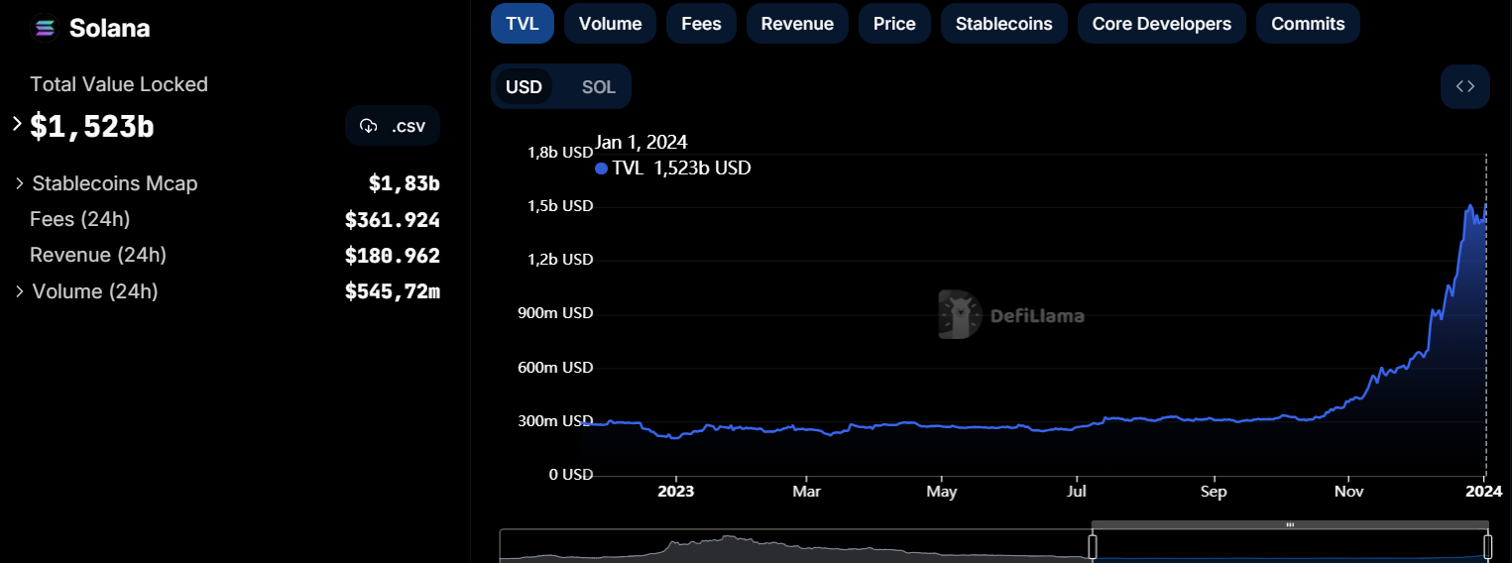The height and width of the screenshot is (563, 1512).
Task: Switch denomination to USD
Action: pos(523,86)
